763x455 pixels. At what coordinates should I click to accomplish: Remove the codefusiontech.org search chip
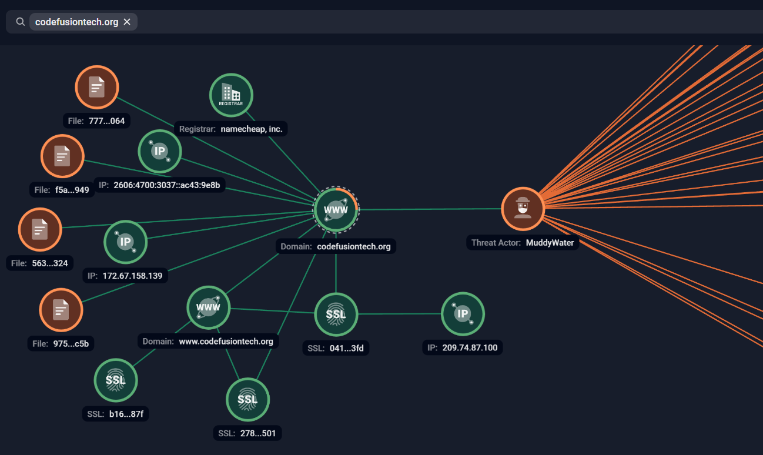point(126,21)
